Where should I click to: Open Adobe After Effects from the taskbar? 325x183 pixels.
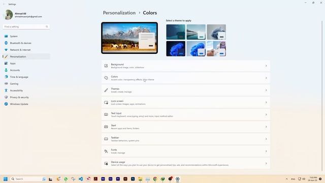[x=111, y=179]
